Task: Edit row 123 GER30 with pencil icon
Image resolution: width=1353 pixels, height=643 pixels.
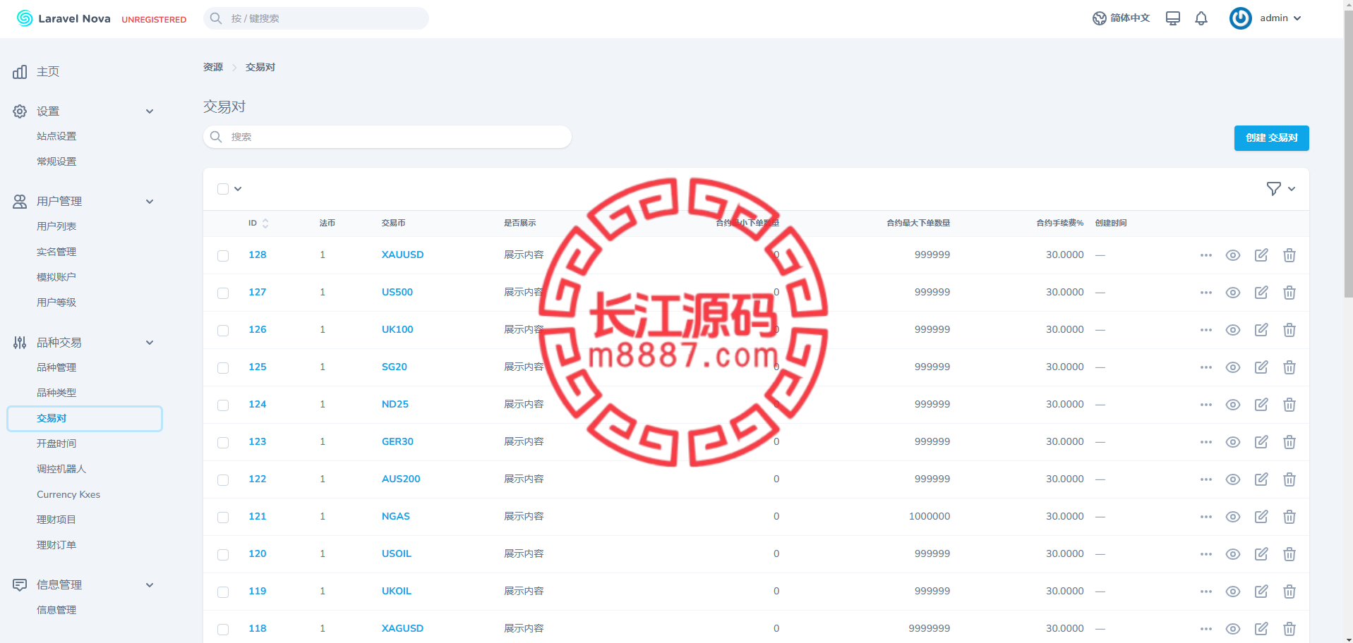Action: click(x=1261, y=442)
